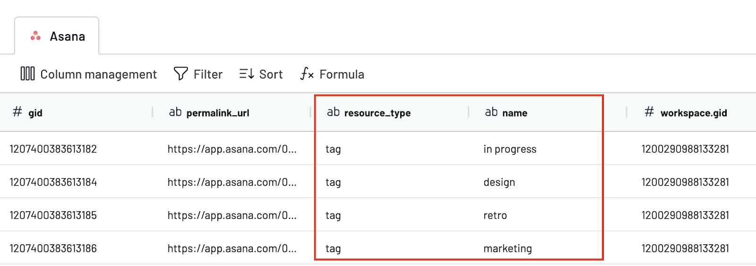Select the 'in progress' name cell
Viewport: 756px width, 266px height.
click(x=510, y=149)
